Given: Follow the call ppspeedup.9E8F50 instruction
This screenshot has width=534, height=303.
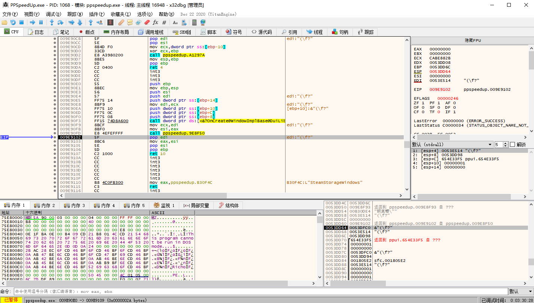Looking at the screenshot, I should point(177,133).
